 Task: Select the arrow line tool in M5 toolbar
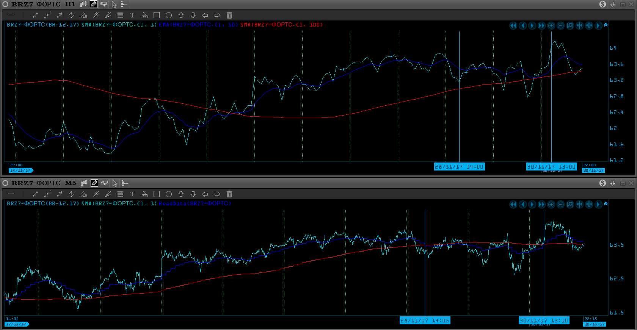[60, 194]
